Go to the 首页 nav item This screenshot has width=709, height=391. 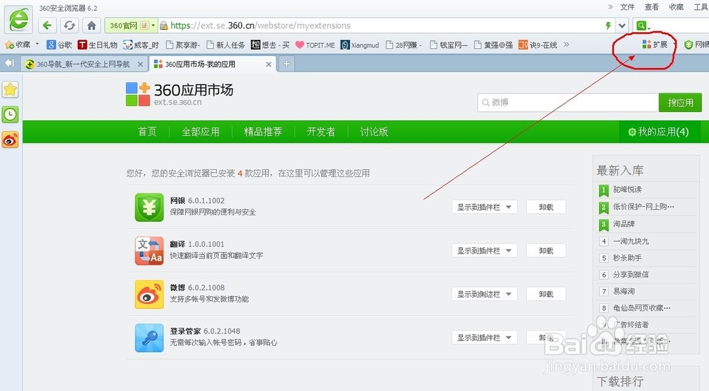tap(147, 132)
